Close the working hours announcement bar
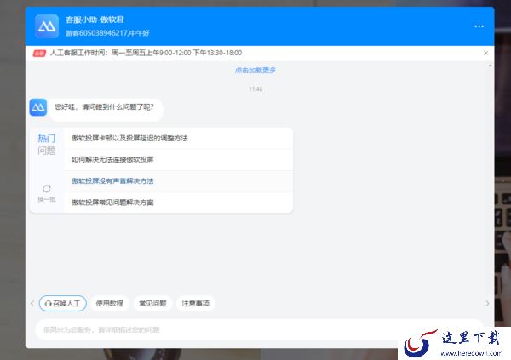 [485, 53]
